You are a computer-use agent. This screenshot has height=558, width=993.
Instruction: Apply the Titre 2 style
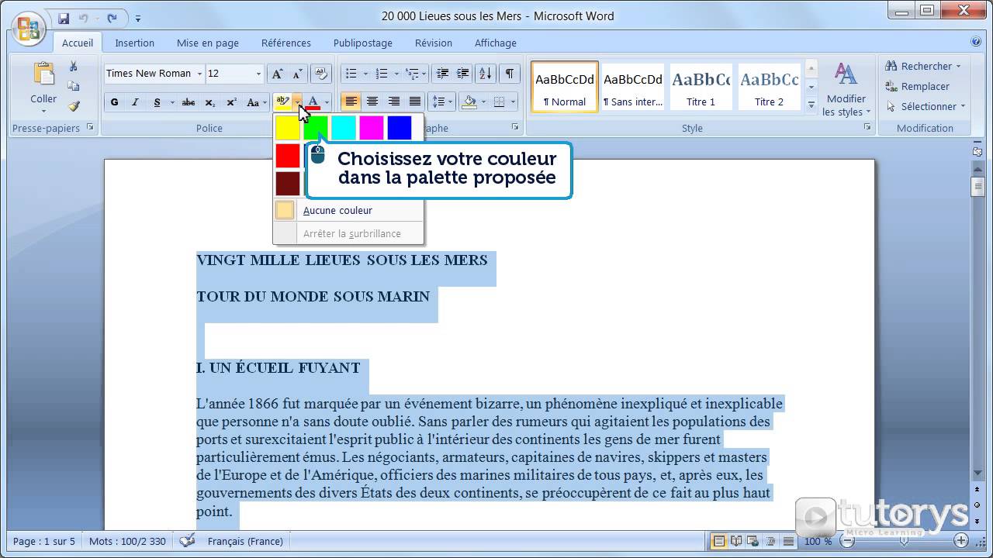tap(770, 88)
